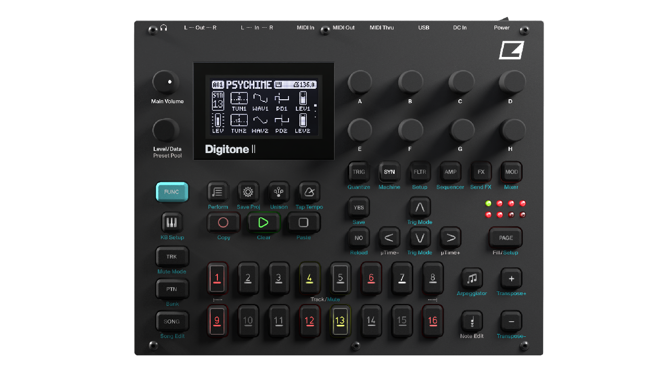Toggle step key 16
The width and height of the screenshot is (669, 376).
click(x=433, y=321)
